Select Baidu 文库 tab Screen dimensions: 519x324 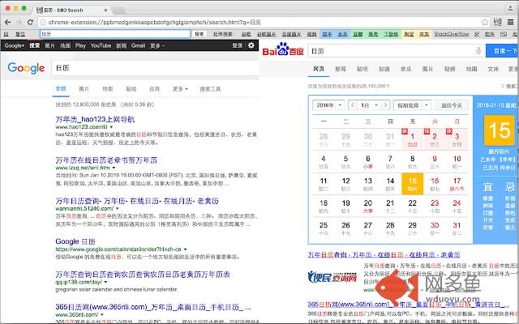coord(493,69)
